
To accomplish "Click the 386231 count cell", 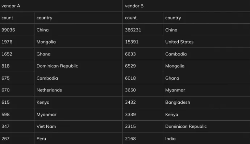I will pyautogui.click(x=143, y=30).
